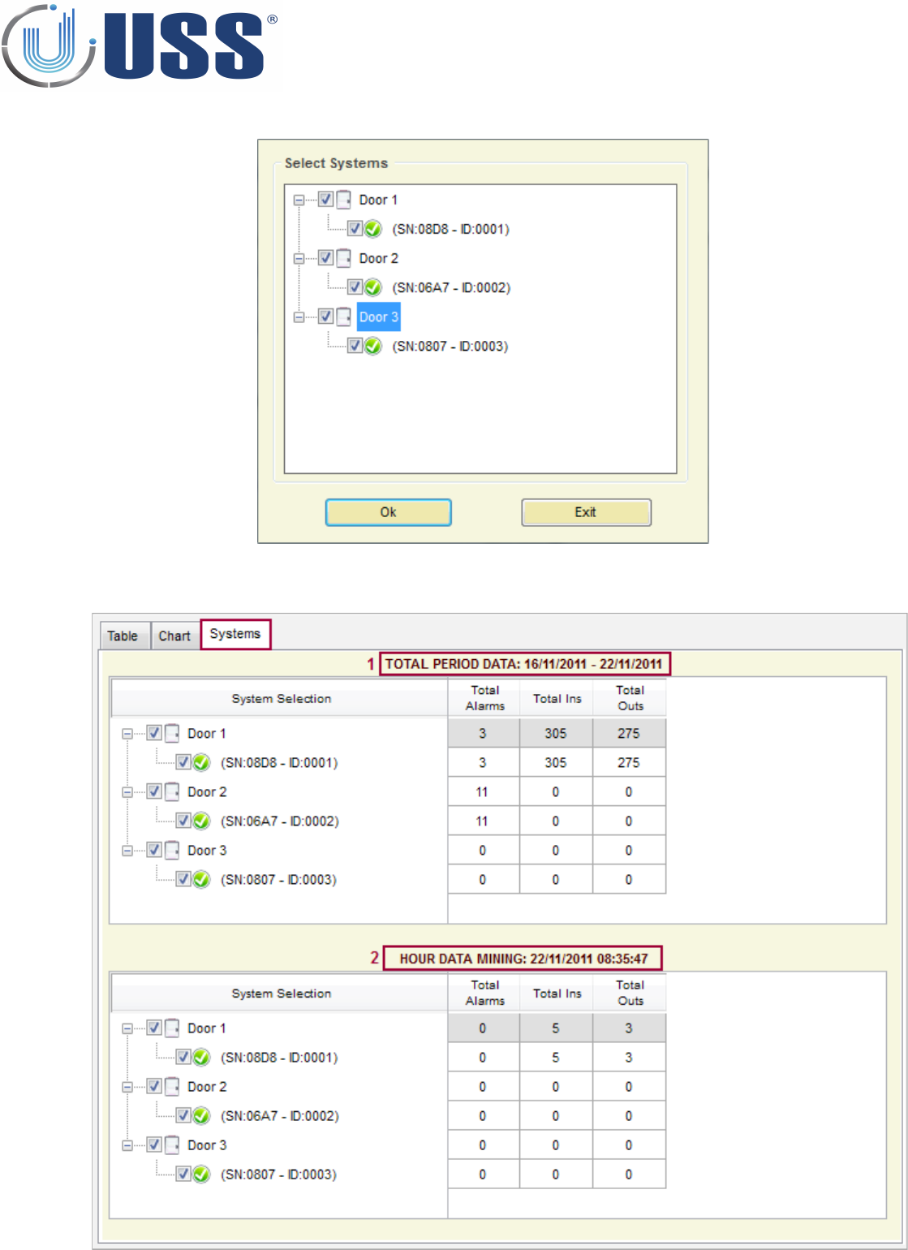
Task: Click System Selection header in Hour Data Mining panel
Action: click(x=281, y=994)
